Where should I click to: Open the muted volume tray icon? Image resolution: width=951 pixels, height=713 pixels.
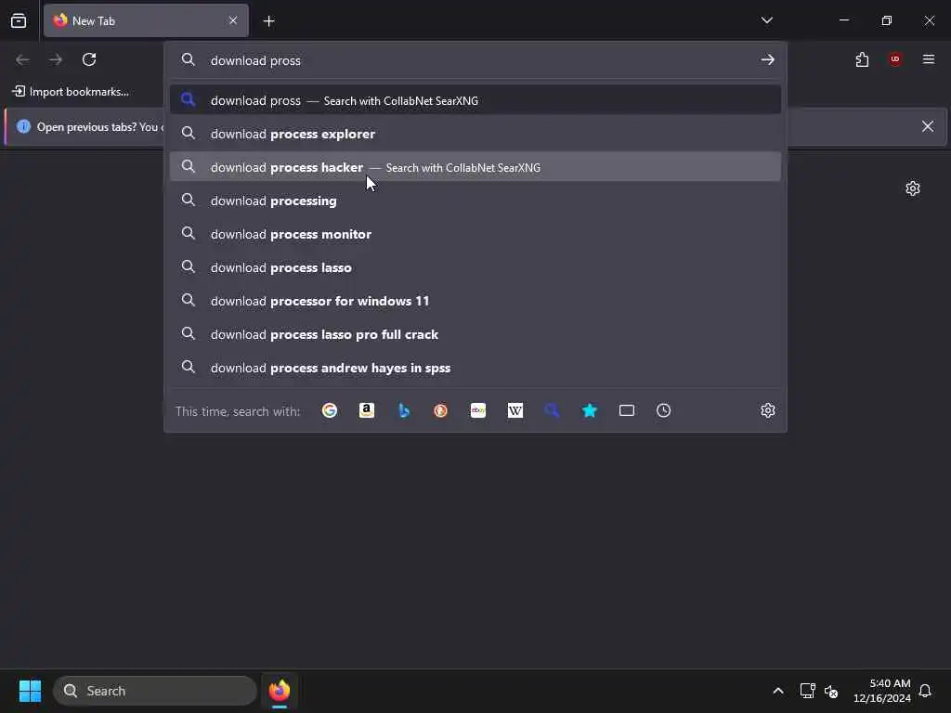pyautogui.click(x=831, y=691)
